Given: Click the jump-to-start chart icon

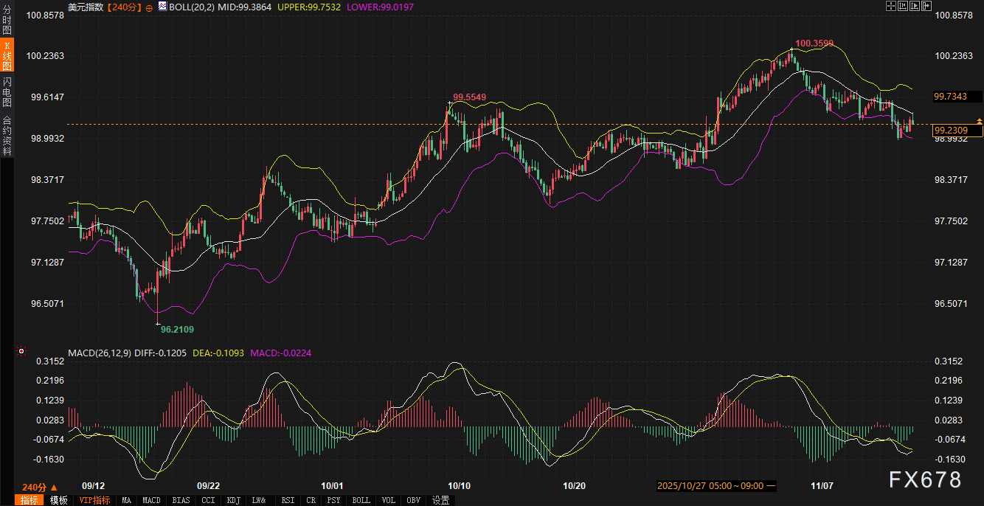Looking at the screenshot, I should point(902,6).
